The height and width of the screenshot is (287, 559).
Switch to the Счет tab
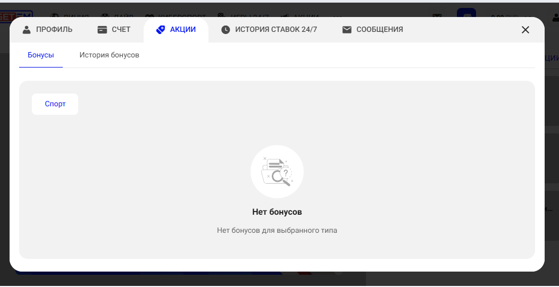[121, 30]
